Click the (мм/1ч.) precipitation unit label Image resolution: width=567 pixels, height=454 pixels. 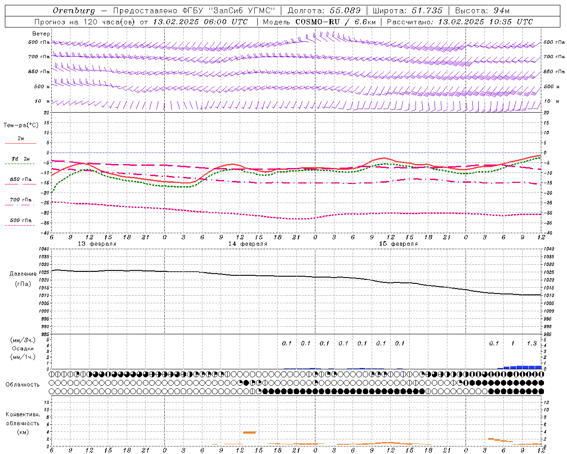pos(23,357)
